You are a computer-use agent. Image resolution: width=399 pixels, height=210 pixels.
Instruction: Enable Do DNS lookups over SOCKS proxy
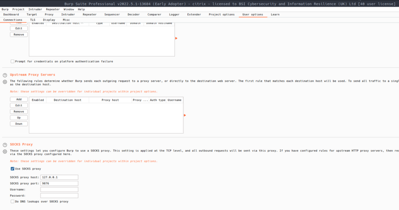point(12,201)
